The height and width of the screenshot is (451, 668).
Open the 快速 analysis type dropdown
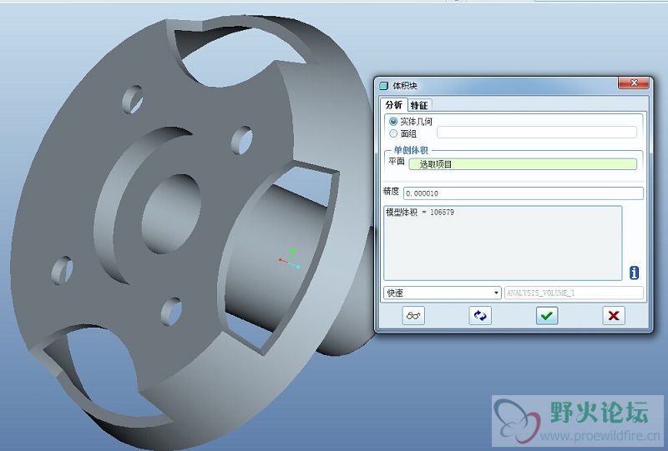[443, 293]
